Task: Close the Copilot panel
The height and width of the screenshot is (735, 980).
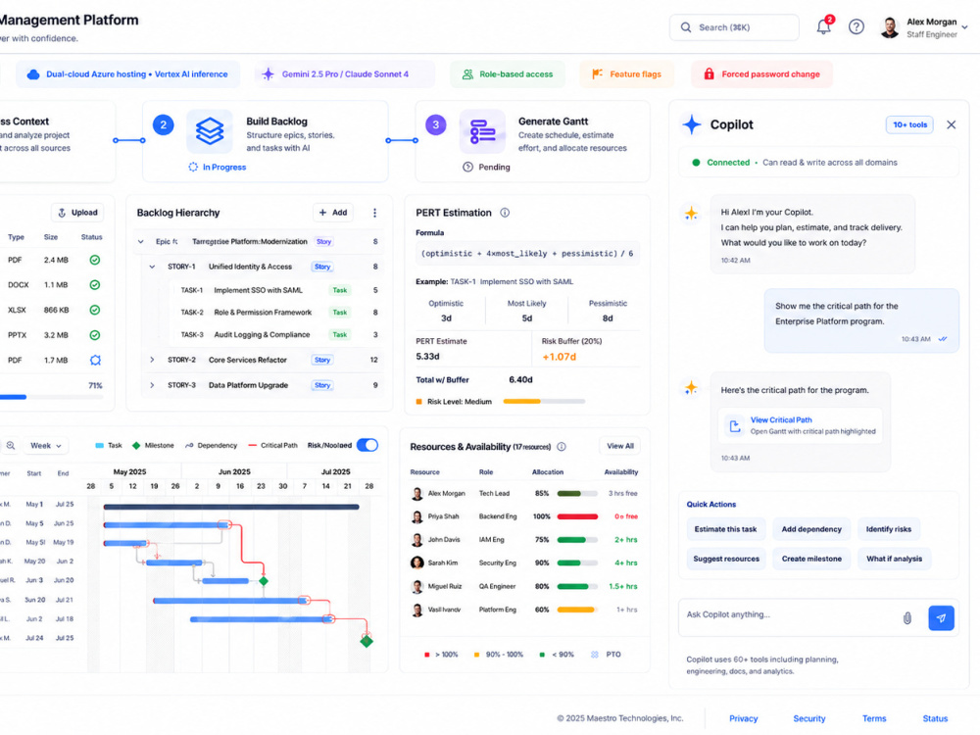Action: [x=952, y=125]
